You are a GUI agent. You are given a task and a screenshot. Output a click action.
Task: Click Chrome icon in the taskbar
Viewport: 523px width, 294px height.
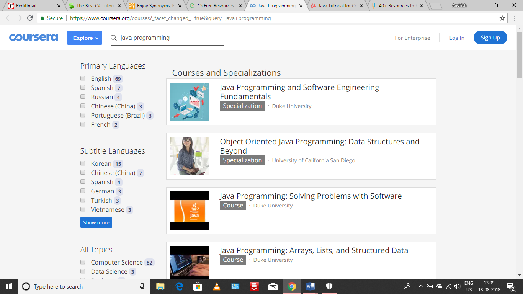tap(292, 286)
